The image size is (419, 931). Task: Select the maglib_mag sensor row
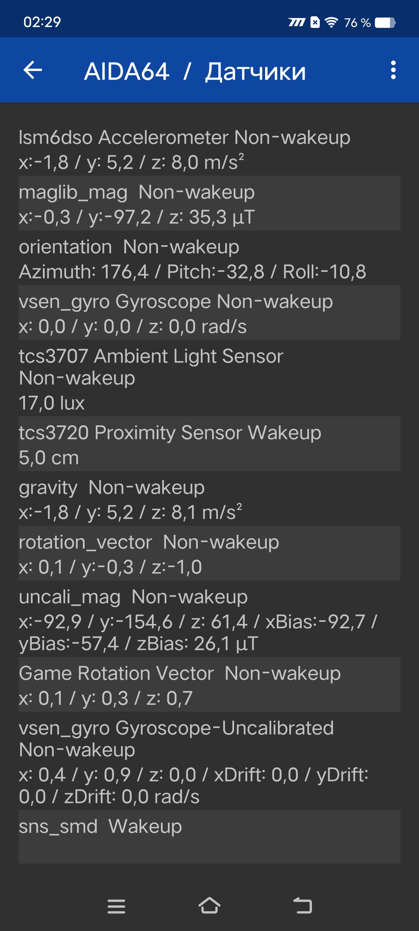tap(209, 203)
